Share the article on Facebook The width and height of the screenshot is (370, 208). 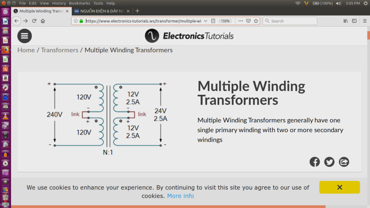[314, 162]
